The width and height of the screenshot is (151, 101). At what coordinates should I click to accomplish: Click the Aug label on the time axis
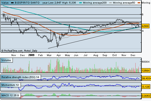pyautogui.click(x=96, y=55)
